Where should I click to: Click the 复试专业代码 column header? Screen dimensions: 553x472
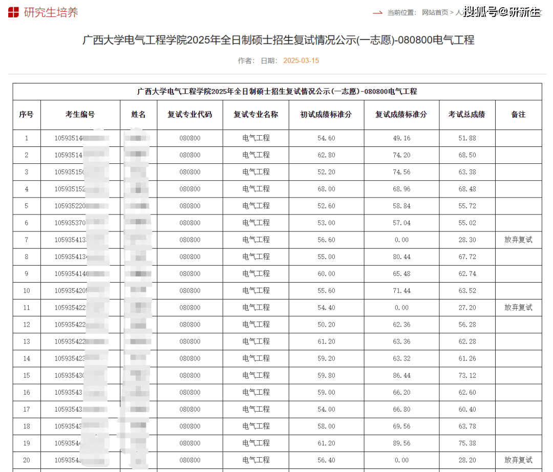pyautogui.click(x=190, y=115)
